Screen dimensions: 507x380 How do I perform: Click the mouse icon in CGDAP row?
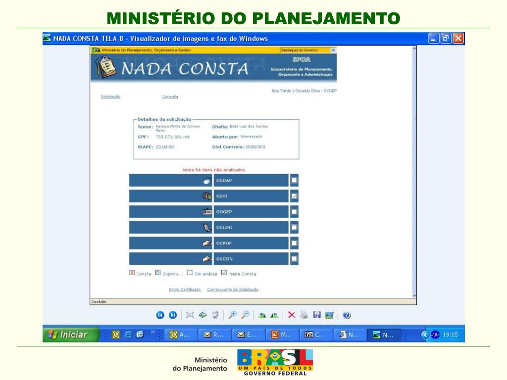coord(207,181)
